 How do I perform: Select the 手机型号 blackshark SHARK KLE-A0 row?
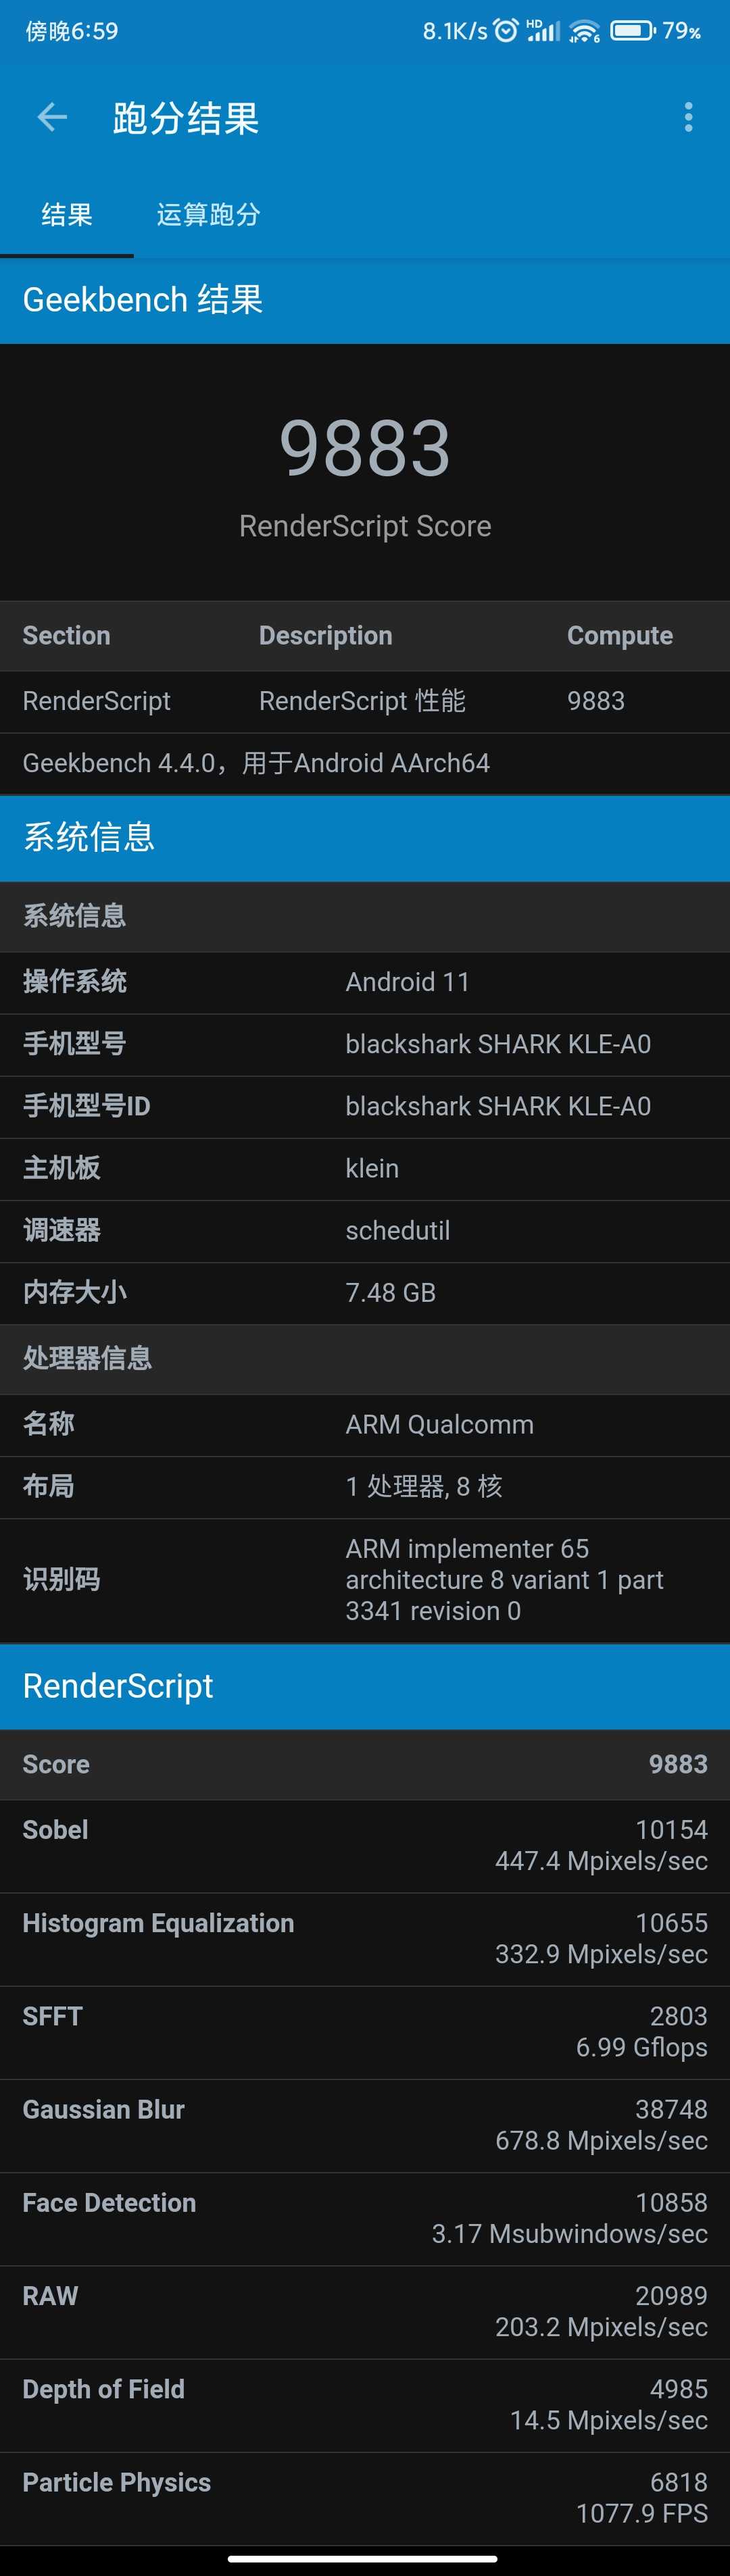tap(365, 1044)
